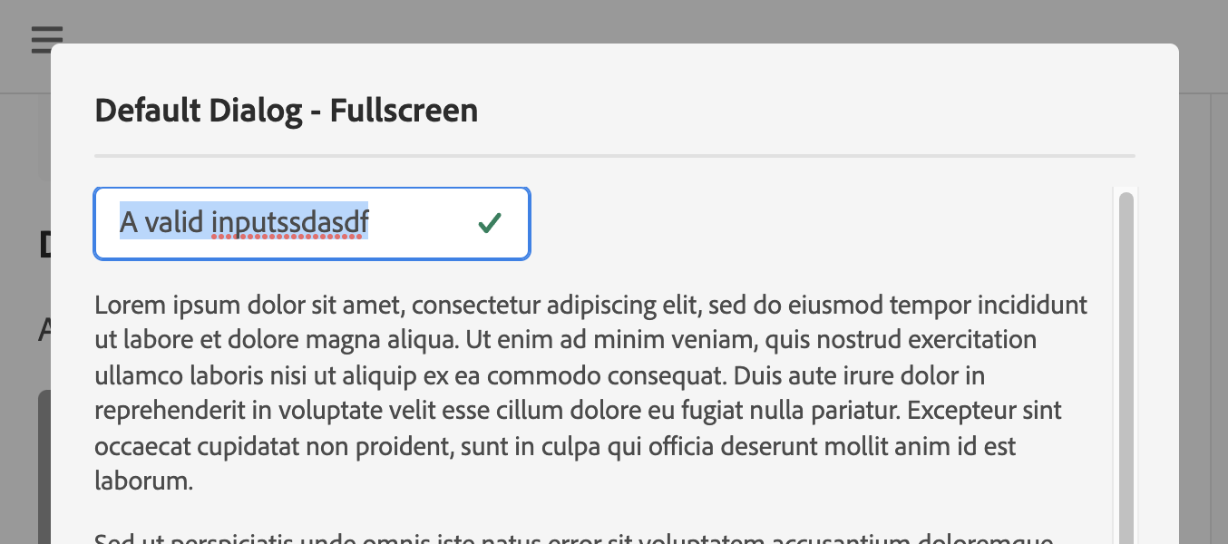Click the hamburger icon's top bar
Screen dimensions: 1228x544
[x=46, y=29]
